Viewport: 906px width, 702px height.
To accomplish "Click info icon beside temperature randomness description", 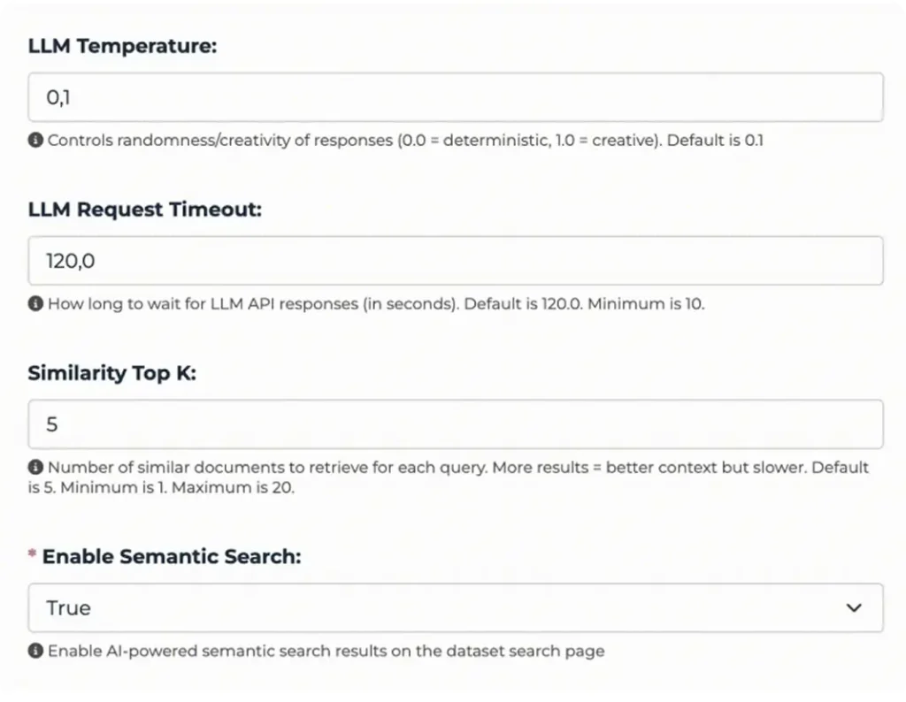I will click(36, 140).
